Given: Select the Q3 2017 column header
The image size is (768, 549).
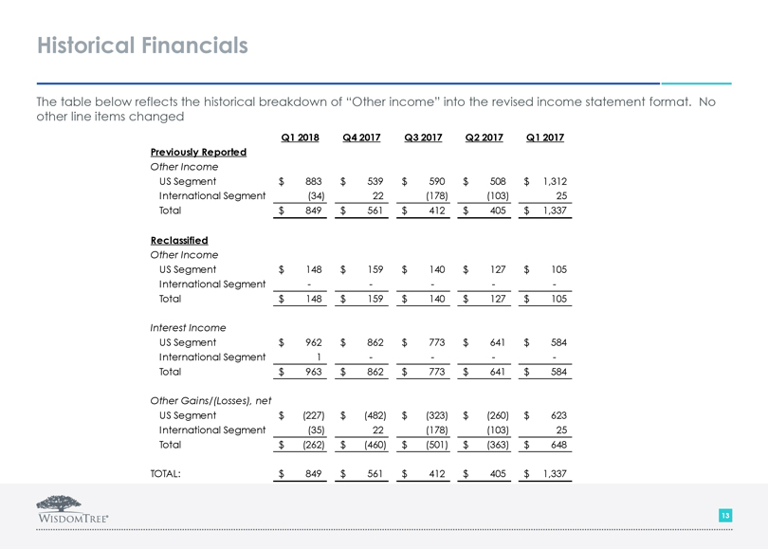Looking at the screenshot, I should click(x=423, y=137).
